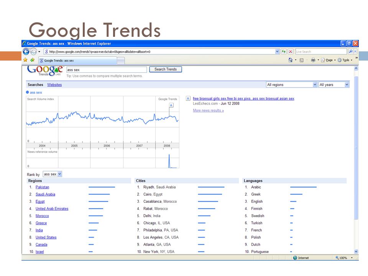Open the All regions dropdown

(x=291, y=84)
